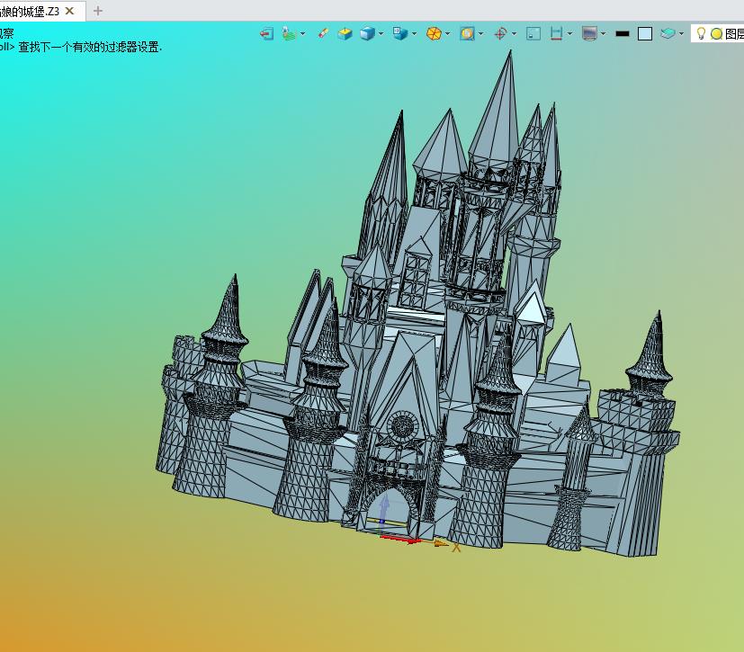Viewport: 744px width, 652px height.
Task: Click the filter settings icon with green layers
Action: 289,33
